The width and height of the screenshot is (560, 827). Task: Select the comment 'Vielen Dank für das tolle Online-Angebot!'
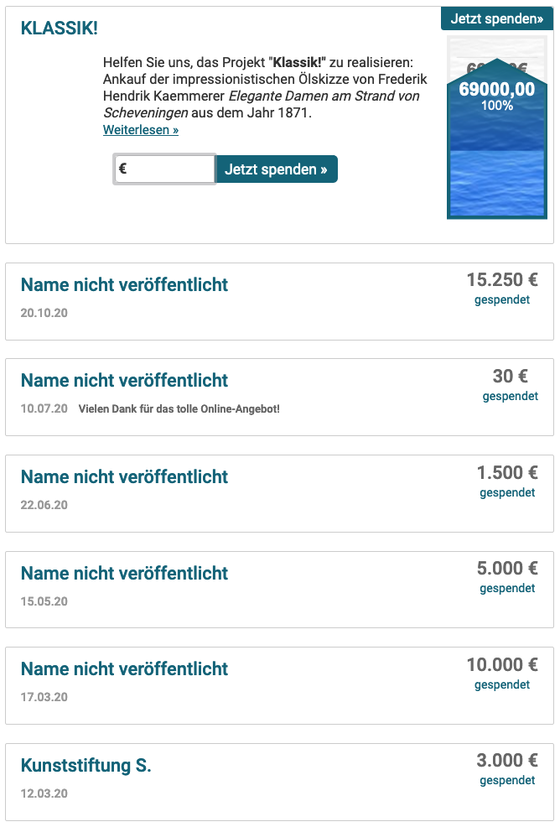179,408
